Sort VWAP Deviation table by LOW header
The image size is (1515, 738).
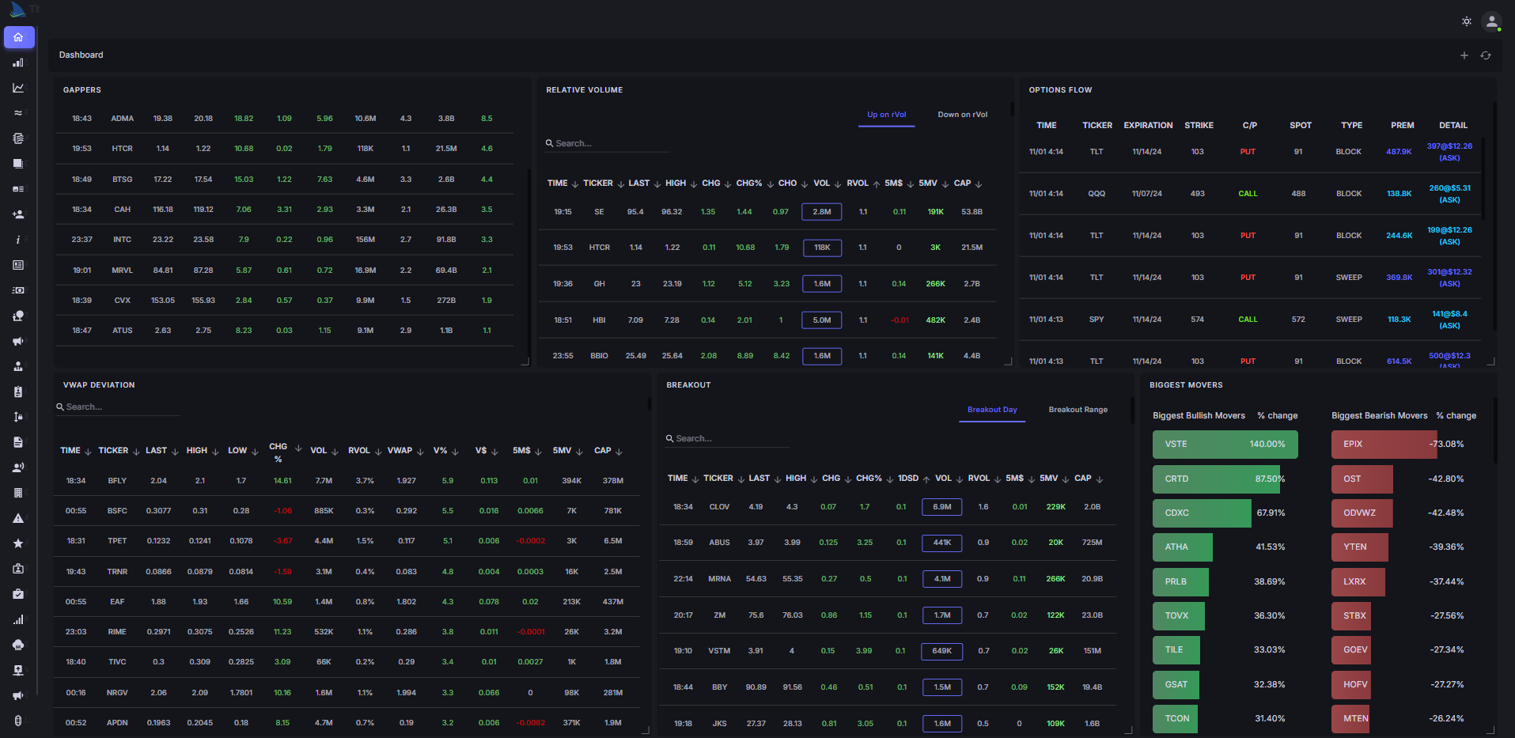pyautogui.click(x=237, y=451)
